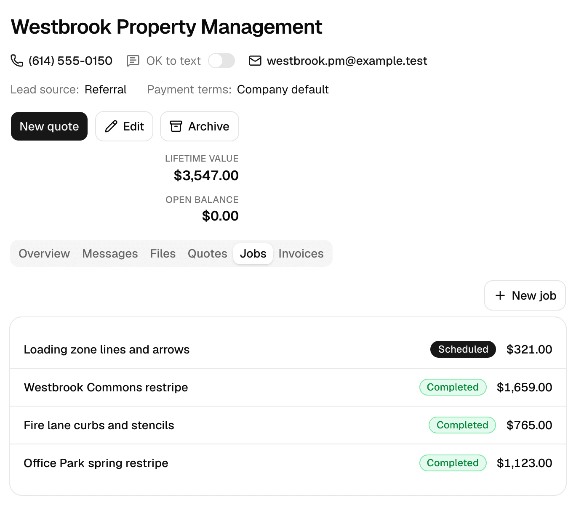Viewport: 576px width, 505px height.
Task: Click the Westbrook Property Management heading
Action: coord(167,27)
